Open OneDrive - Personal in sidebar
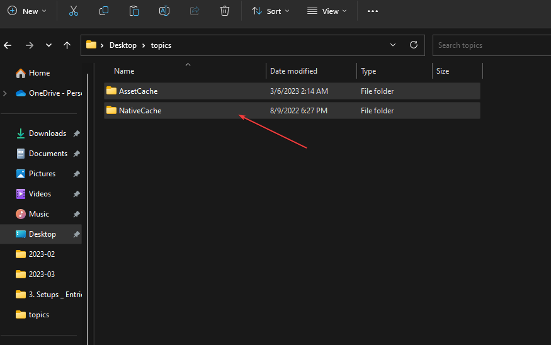The height and width of the screenshot is (345, 551). 48,93
